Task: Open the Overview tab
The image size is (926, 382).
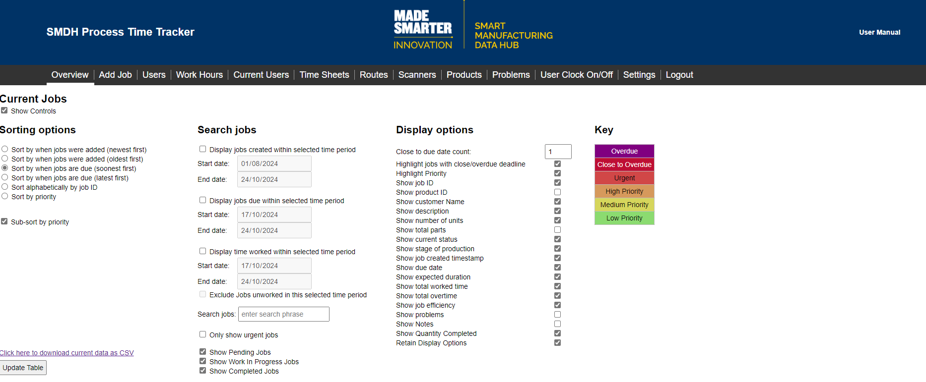Action: (x=70, y=75)
